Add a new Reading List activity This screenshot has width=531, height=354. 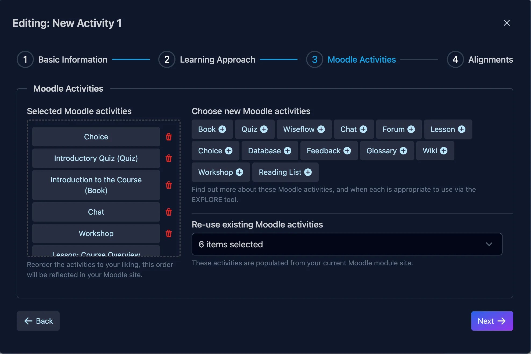click(285, 172)
